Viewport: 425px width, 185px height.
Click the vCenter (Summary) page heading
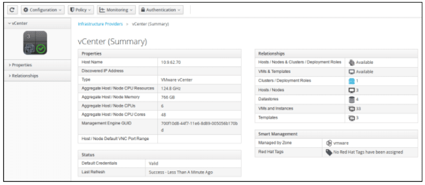(x=112, y=42)
